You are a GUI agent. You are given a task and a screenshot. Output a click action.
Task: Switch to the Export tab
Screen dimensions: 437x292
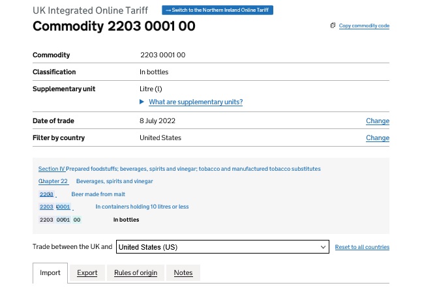coord(87,273)
